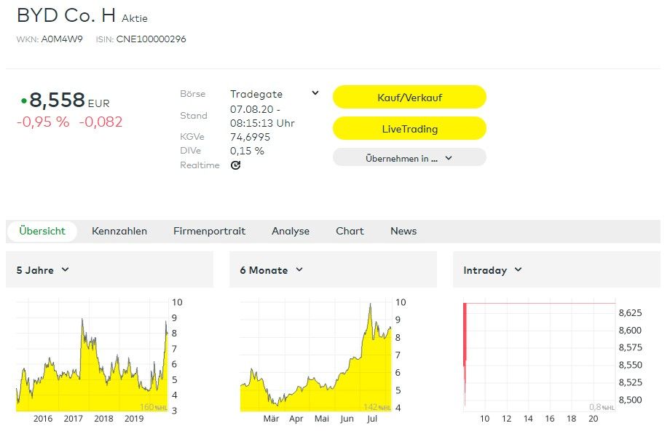Show the News tab
The image size is (670, 434).
click(403, 231)
